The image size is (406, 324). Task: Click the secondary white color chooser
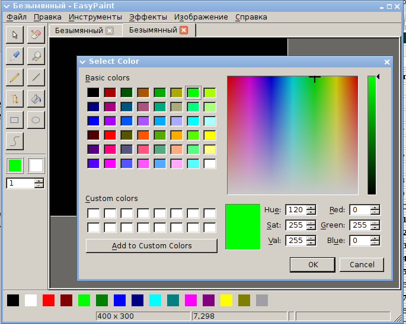(x=36, y=166)
